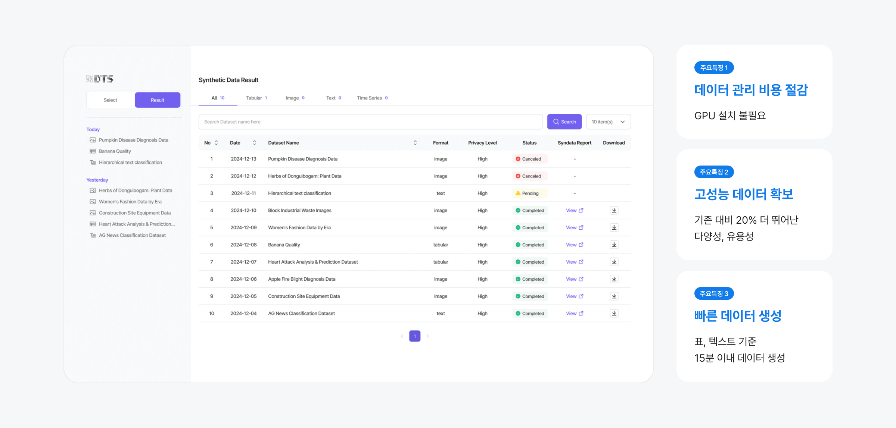This screenshot has width=896, height=428.
Task: Click download icon for Banana Quality row
Action: 614,245
